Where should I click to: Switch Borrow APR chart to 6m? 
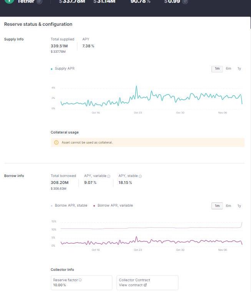coord(228,206)
